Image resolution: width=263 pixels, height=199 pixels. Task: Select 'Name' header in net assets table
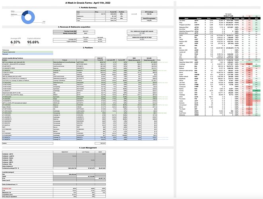187,18
